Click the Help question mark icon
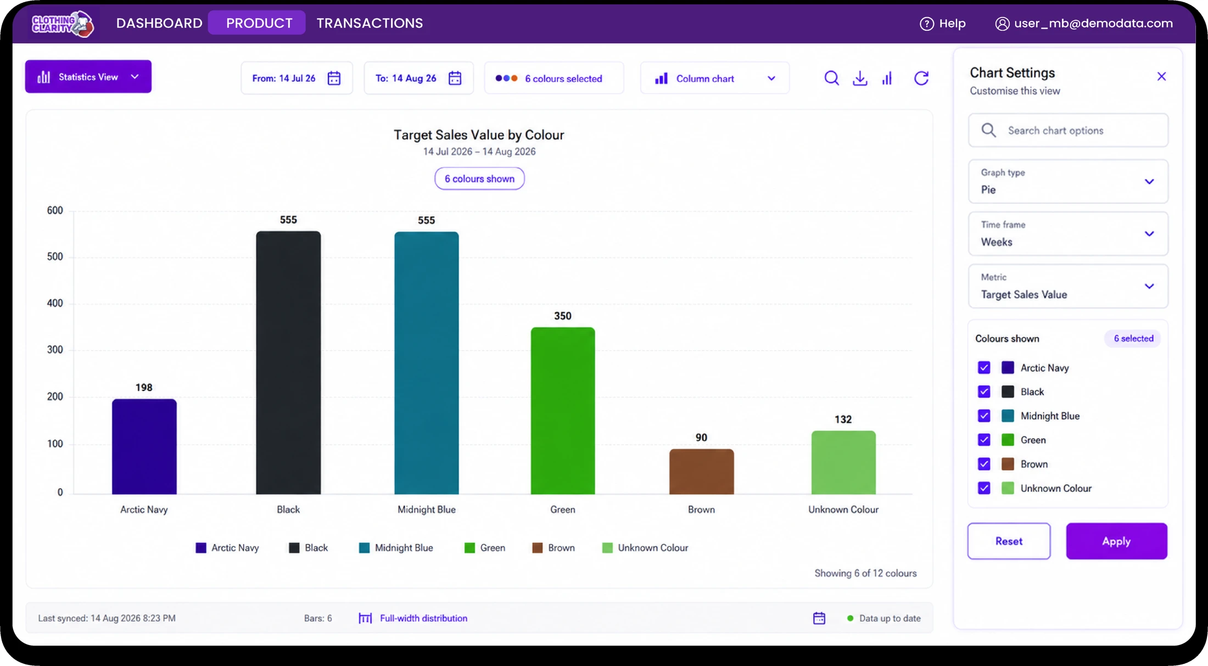Image resolution: width=1208 pixels, height=666 pixels. coord(927,24)
